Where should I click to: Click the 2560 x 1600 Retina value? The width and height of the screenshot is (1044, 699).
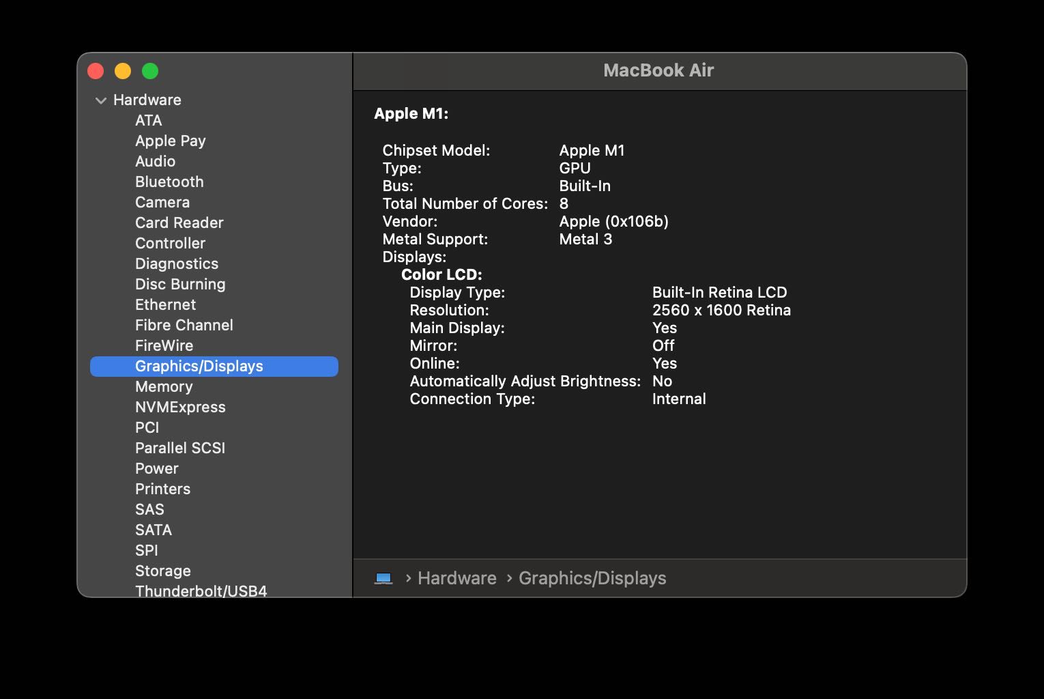pyautogui.click(x=721, y=310)
